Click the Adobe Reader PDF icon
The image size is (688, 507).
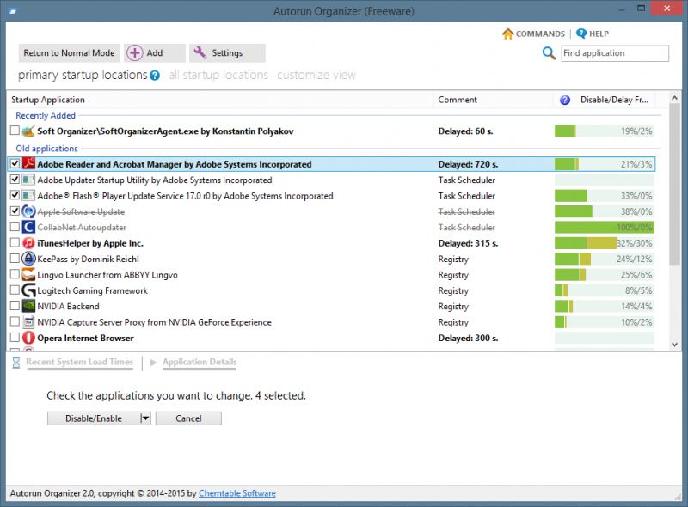[28, 164]
